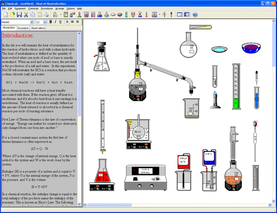Image resolution: width=277 pixels, height=213 pixels.
Task: Open the Chemicals menu
Action: [33, 8]
